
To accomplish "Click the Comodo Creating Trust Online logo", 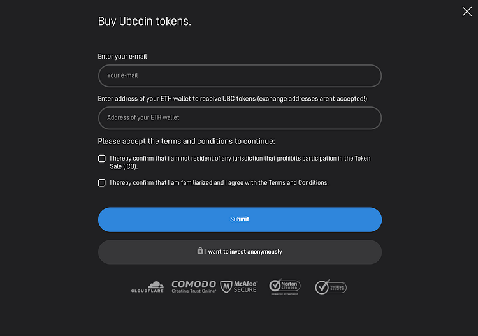I will [194, 287].
